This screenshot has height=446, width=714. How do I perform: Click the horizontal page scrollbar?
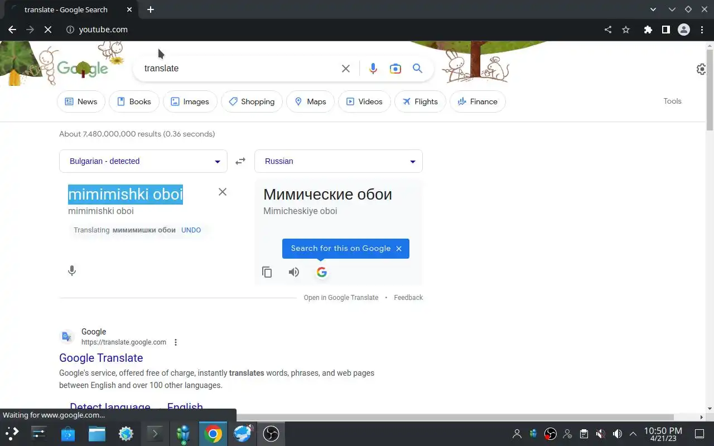337,417
